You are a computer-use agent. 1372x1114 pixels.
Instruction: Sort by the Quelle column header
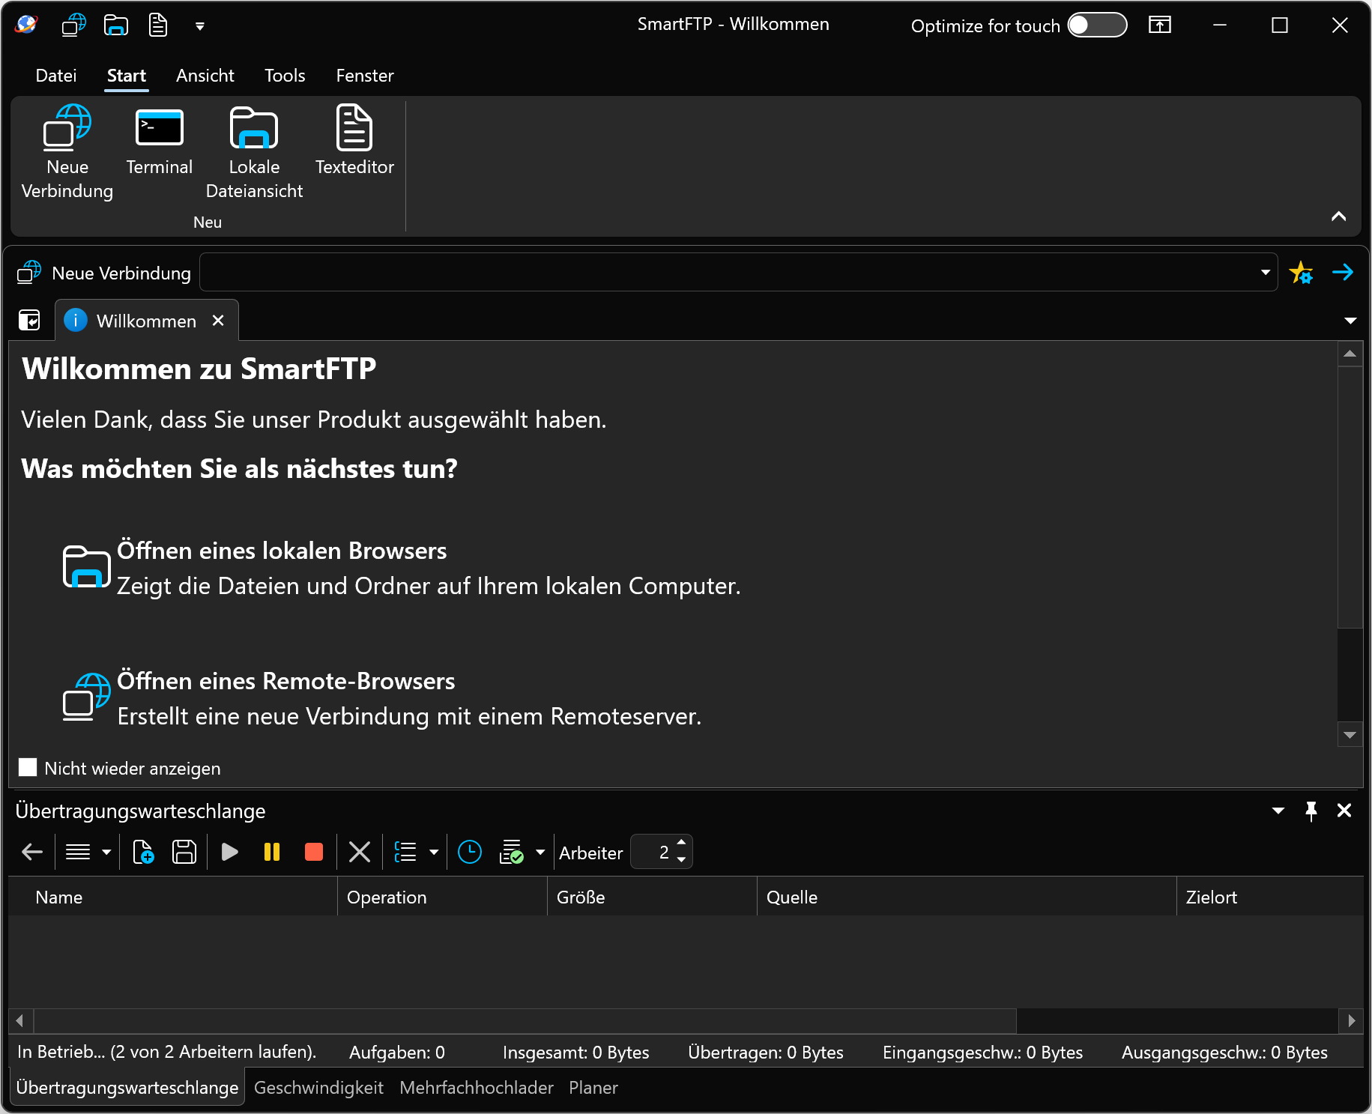click(x=967, y=897)
